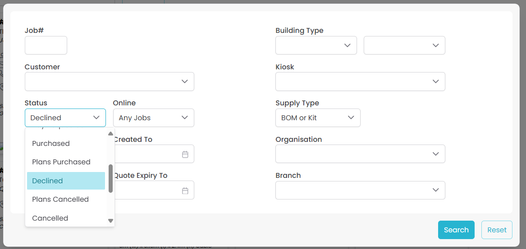Expand the Kiosk dropdown

click(x=360, y=81)
